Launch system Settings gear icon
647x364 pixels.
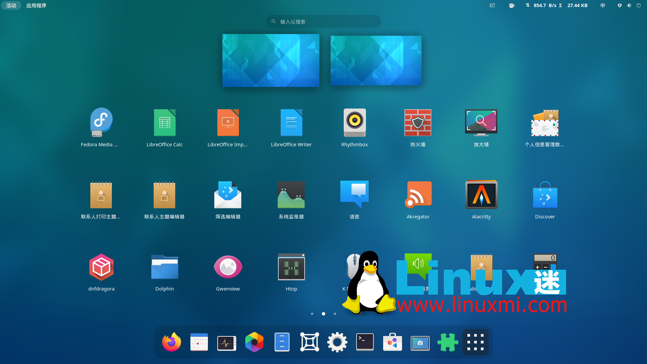coord(337,342)
